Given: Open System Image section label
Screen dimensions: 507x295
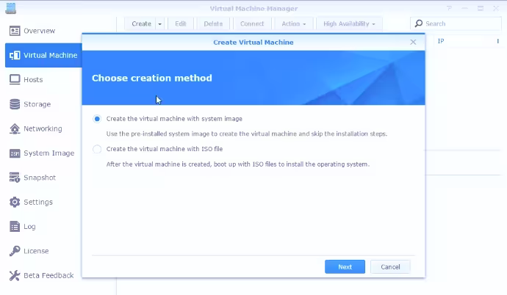Looking at the screenshot, I should coord(49,153).
